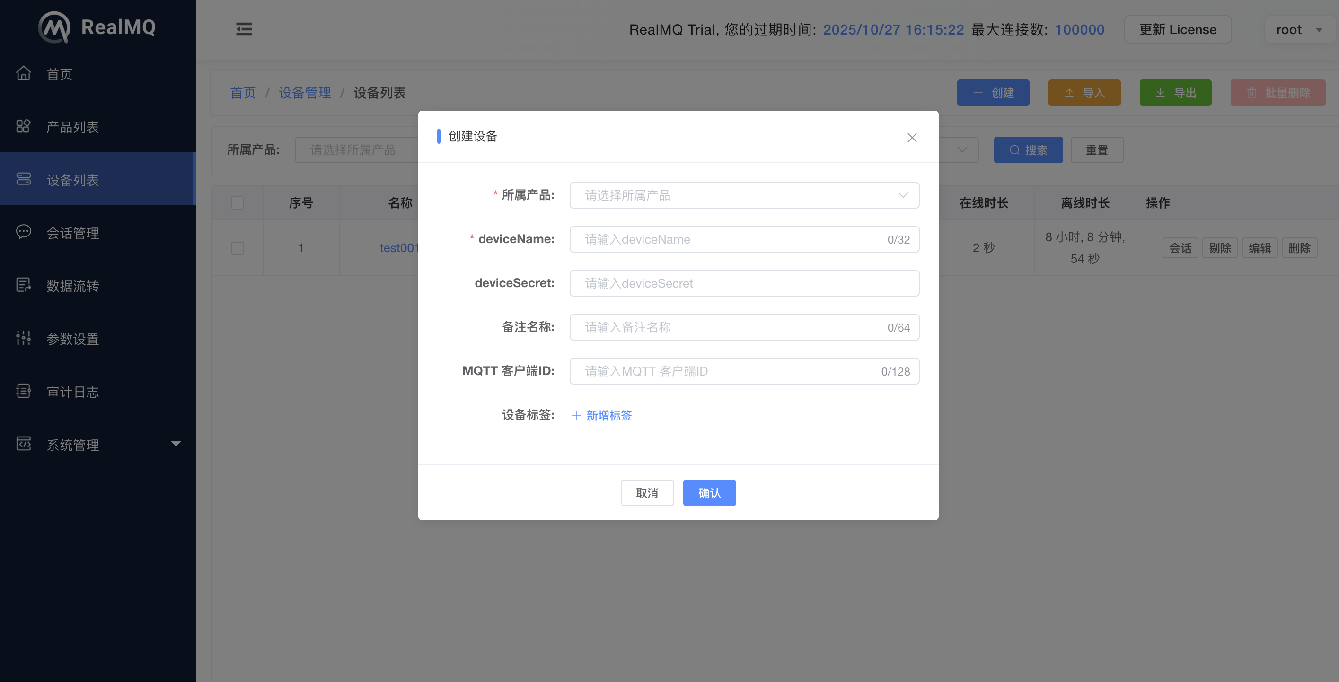The width and height of the screenshot is (1339, 682).
Task: Click the expiry time 2025/10/27 16:15:22
Action: (x=893, y=30)
